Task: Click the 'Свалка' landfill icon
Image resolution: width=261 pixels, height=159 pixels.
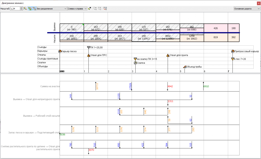Action: pyautogui.click(x=135, y=63)
